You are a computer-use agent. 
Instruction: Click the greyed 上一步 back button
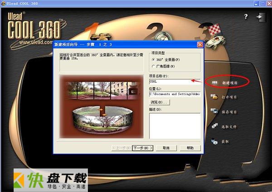[121, 148]
